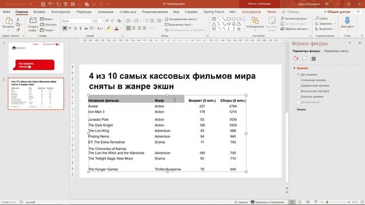Click the Заметки notes button in status bar
The image size is (365, 205).
click(241, 202)
